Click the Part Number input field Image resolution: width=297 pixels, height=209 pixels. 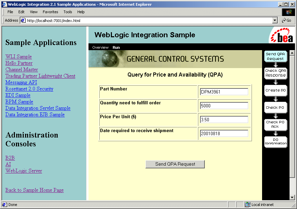(224, 92)
